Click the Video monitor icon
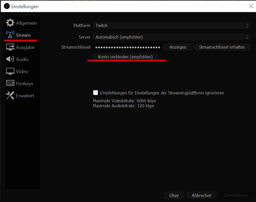 [10, 71]
